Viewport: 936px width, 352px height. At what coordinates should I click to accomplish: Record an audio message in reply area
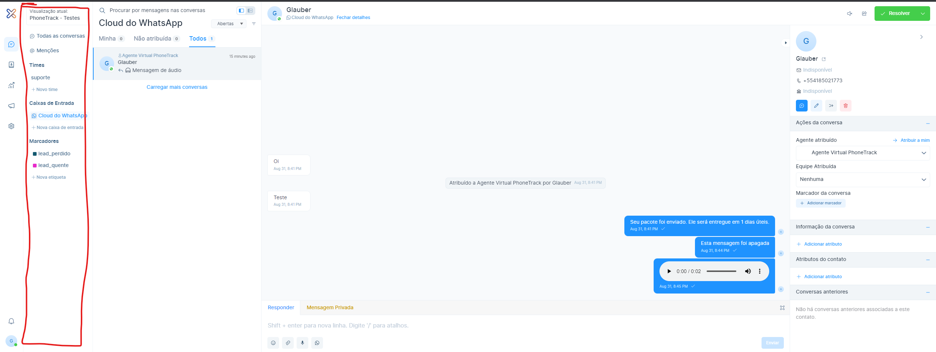(302, 343)
